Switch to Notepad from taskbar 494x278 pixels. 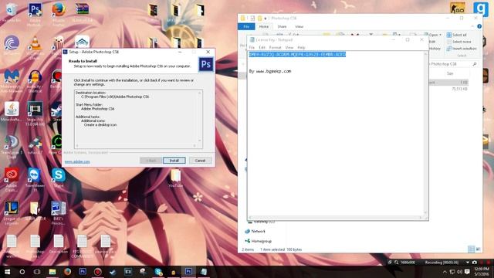pos(204,272)
